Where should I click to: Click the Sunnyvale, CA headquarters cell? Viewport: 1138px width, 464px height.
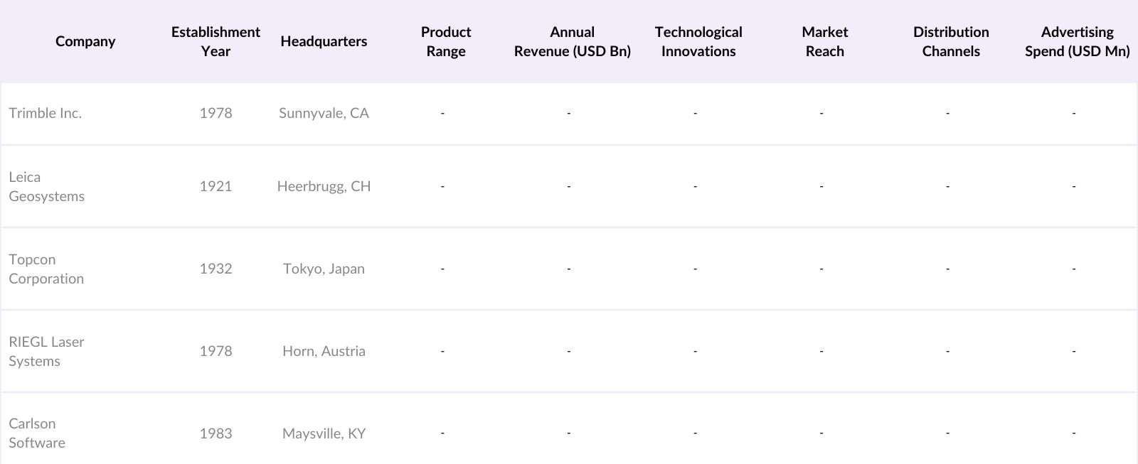[x=324, y=113]
